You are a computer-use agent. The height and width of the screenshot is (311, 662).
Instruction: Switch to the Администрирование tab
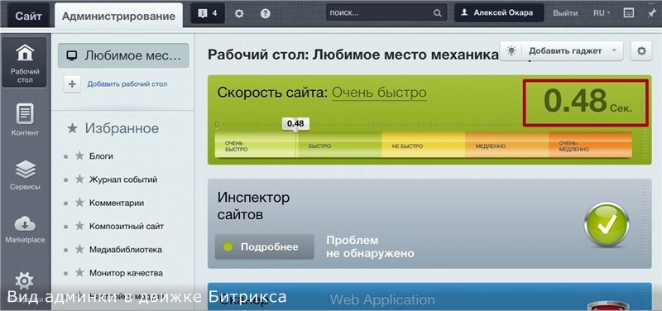coord(118,16)
